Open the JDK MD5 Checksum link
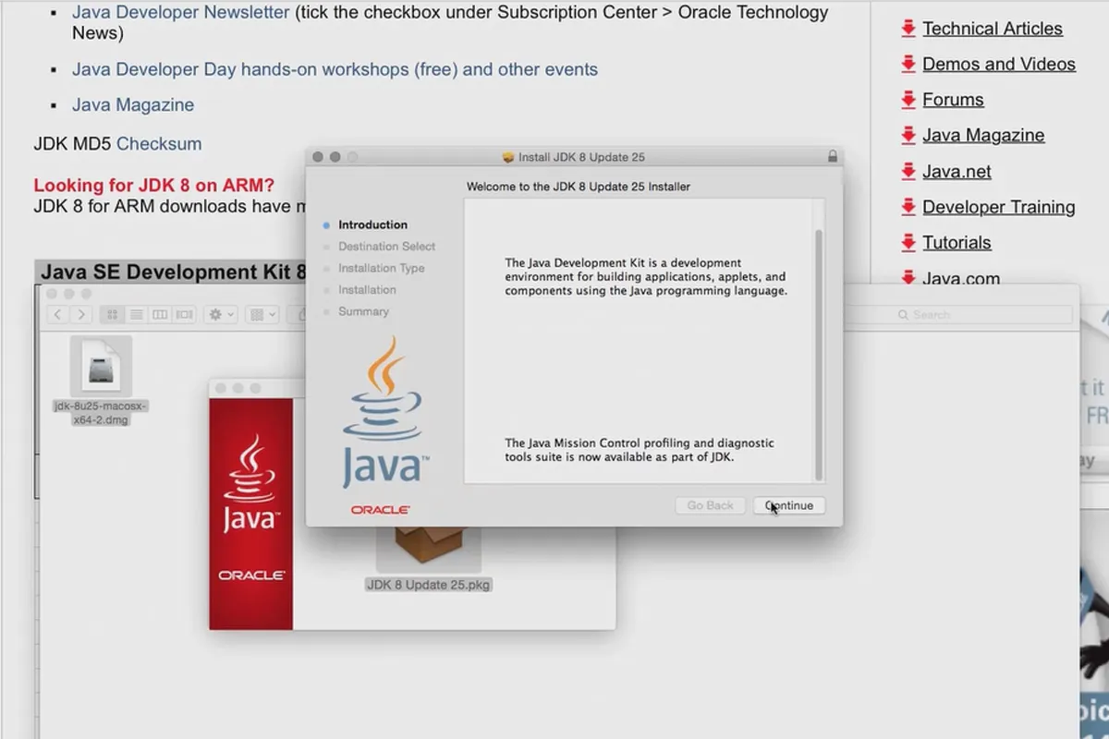Image resolution: width=1109 pixels, height=739 pixels. point(159,144)
